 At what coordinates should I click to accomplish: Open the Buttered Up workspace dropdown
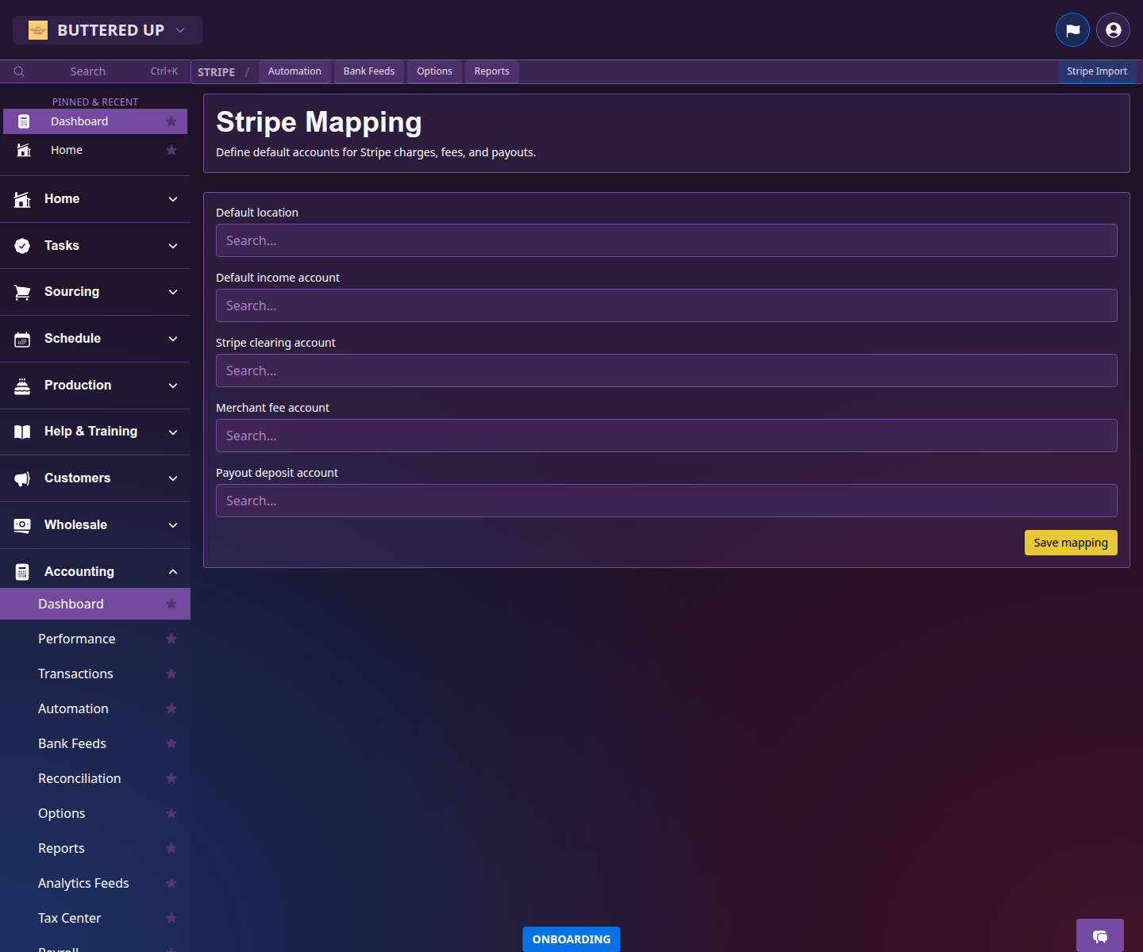tap(107, 29)
